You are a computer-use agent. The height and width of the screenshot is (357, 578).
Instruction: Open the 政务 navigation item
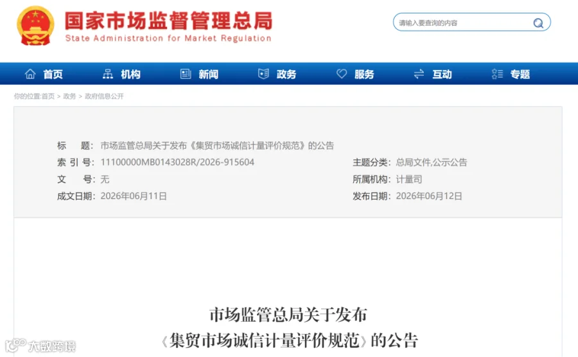[x=286, y=74]
